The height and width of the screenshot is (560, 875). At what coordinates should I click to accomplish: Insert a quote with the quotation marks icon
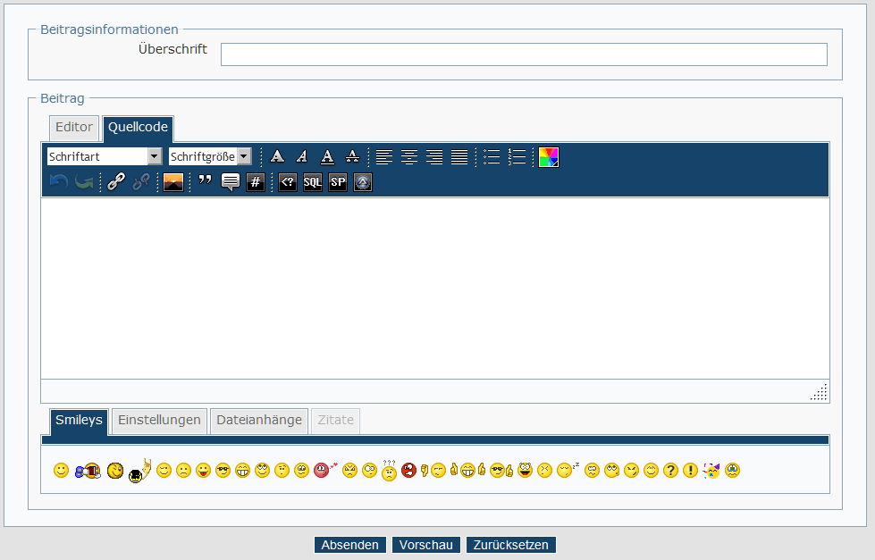pos(205,182)
